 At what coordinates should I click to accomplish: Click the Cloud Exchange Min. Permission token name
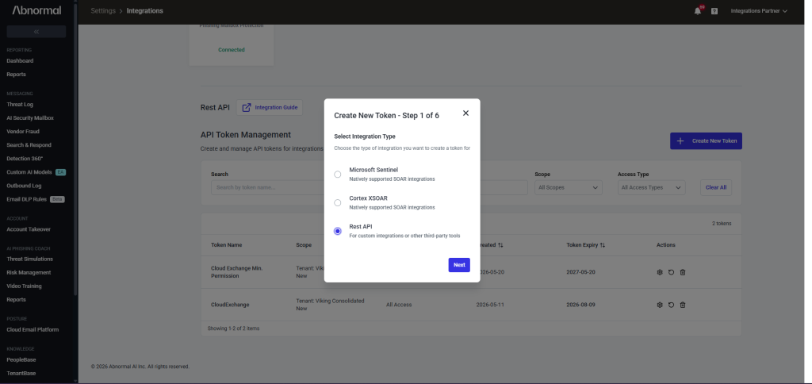coord(236,272)
